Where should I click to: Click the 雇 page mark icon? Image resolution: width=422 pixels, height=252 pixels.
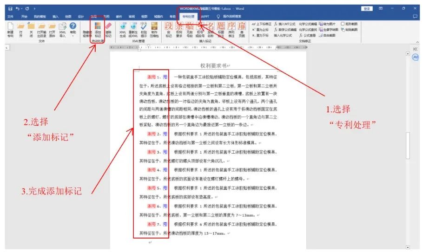click(x=242, y=30)
